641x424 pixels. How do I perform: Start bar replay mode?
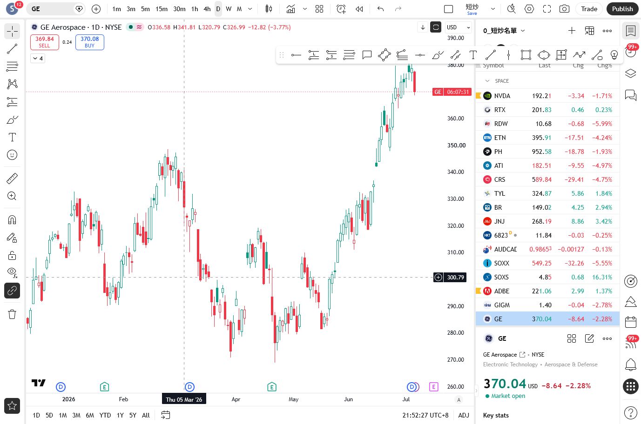coord(359,9)
